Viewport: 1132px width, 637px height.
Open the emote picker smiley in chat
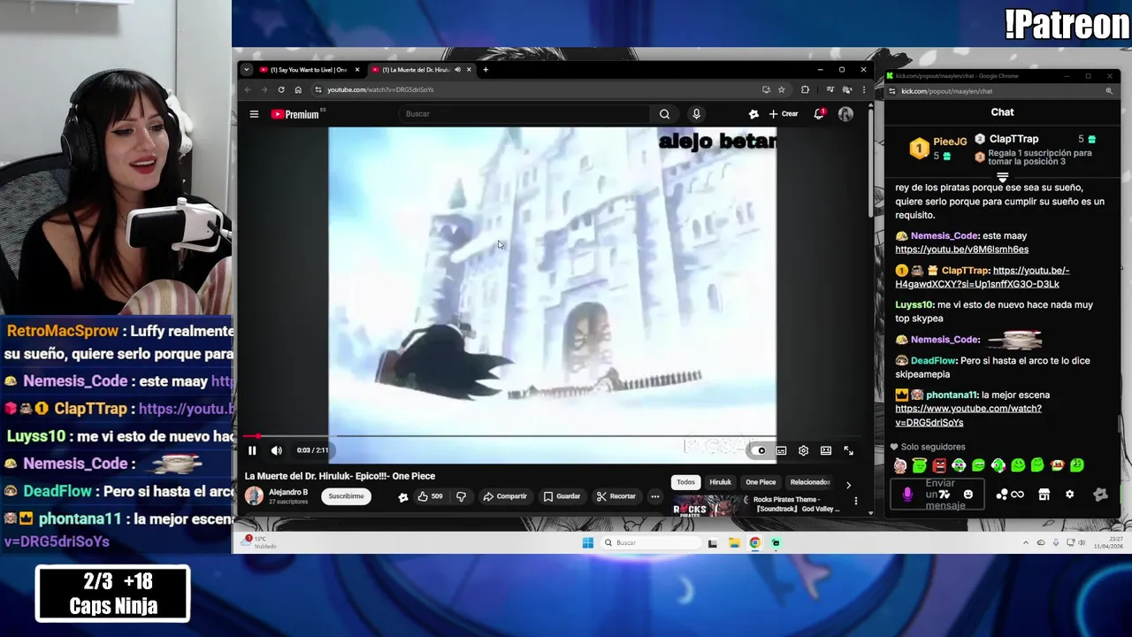(968, 495)
